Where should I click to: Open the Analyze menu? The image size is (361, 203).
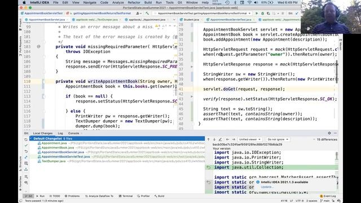[118, 2]
